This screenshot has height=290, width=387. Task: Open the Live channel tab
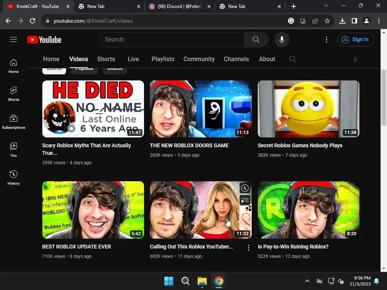[133, 59]
